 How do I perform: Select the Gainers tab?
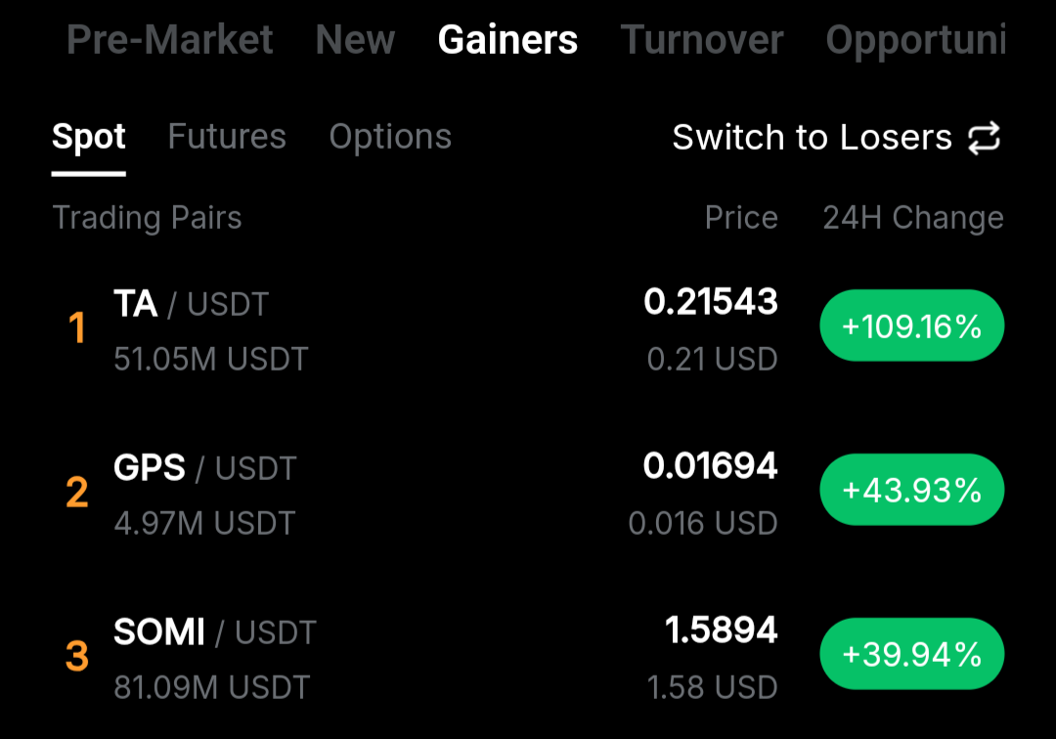coord(507,40)
